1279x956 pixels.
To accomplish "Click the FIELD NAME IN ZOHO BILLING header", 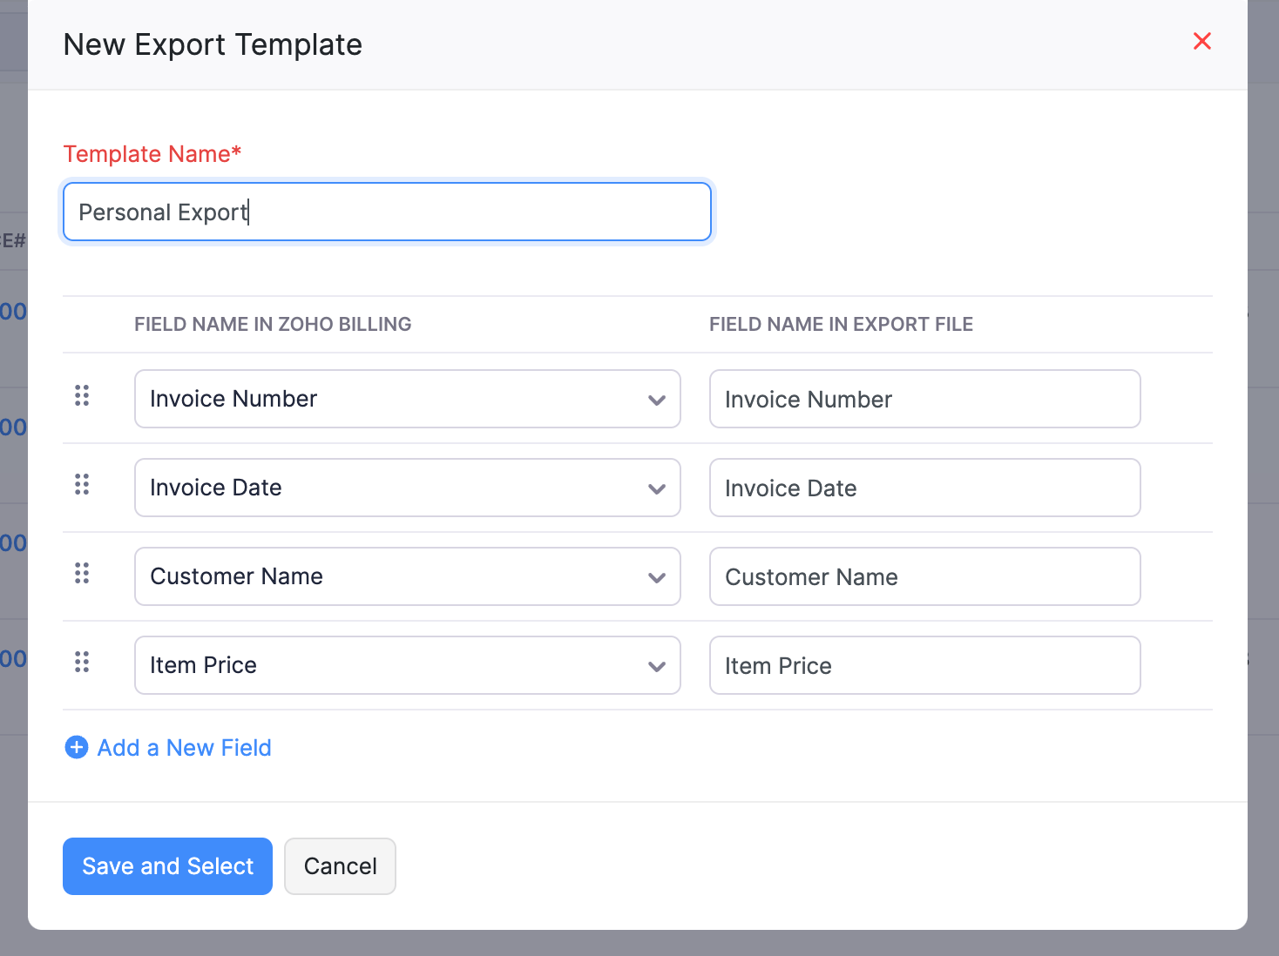I will pyautogui.click(x=273, y=324).
